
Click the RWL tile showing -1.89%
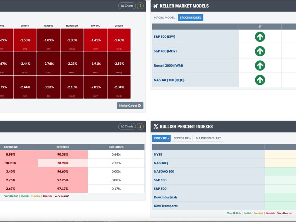pos(48,40)
